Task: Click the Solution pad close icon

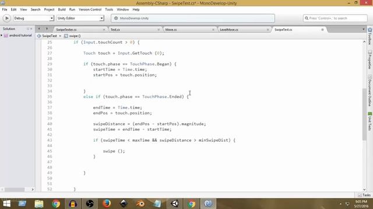Action: point(31,28)
